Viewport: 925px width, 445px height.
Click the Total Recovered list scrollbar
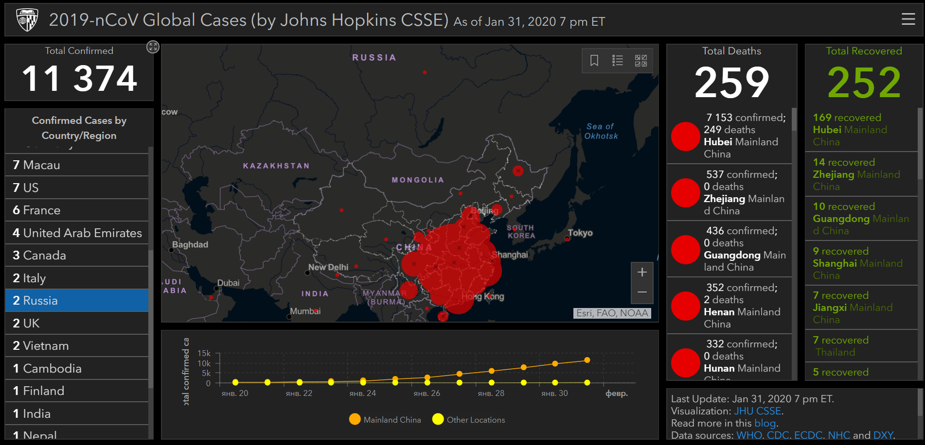point(920,144)
